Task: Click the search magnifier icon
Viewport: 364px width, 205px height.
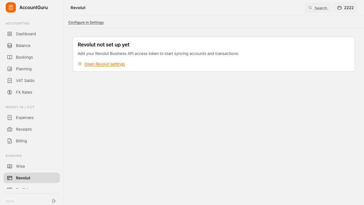Action: click(x=310, y=8)
